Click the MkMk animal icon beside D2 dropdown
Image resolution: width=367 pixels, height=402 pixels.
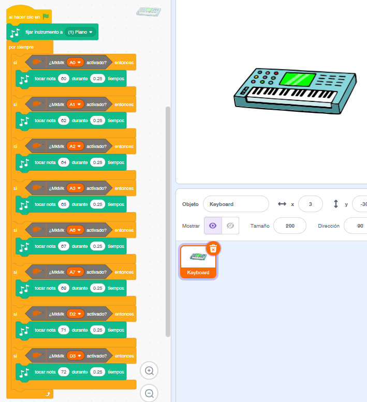point(37,314)
